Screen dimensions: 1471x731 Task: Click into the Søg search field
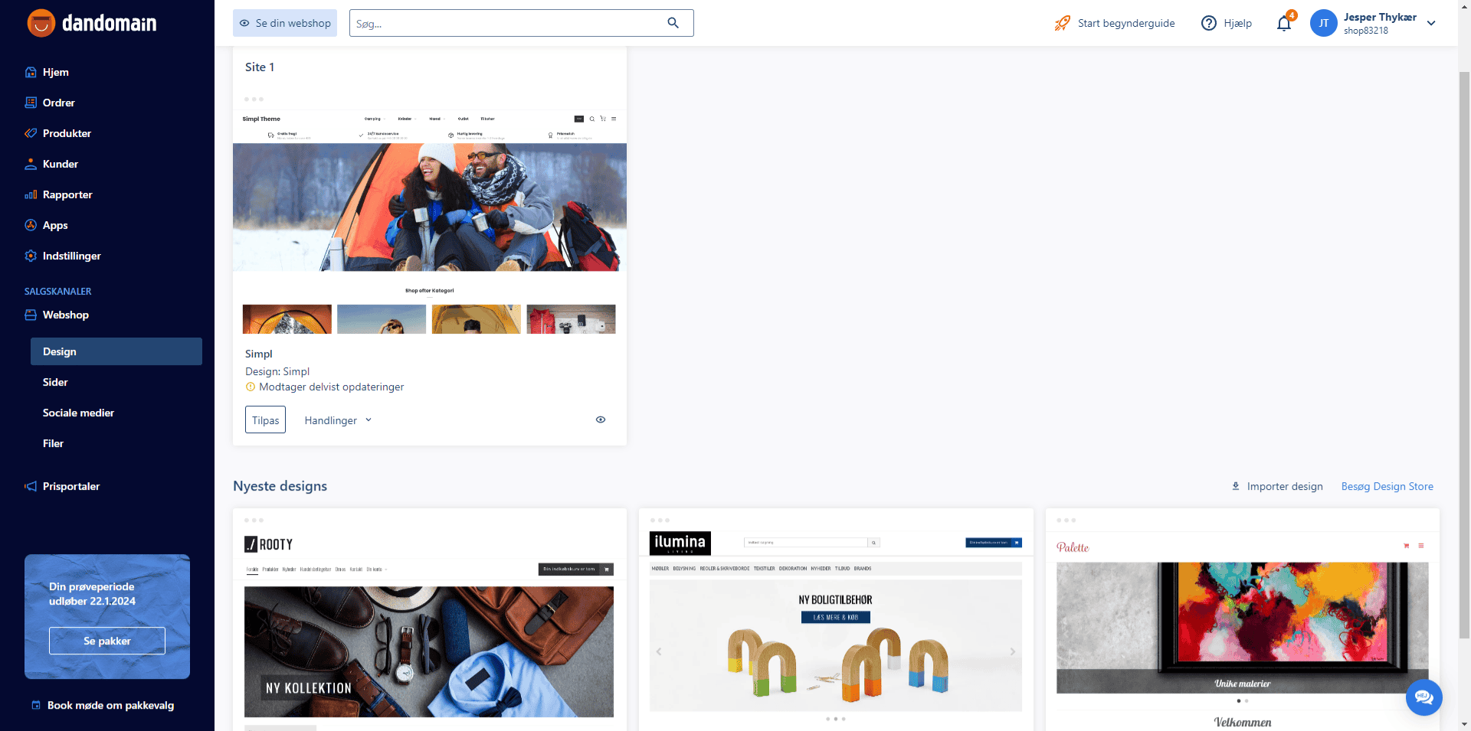[x=506, y=23]
